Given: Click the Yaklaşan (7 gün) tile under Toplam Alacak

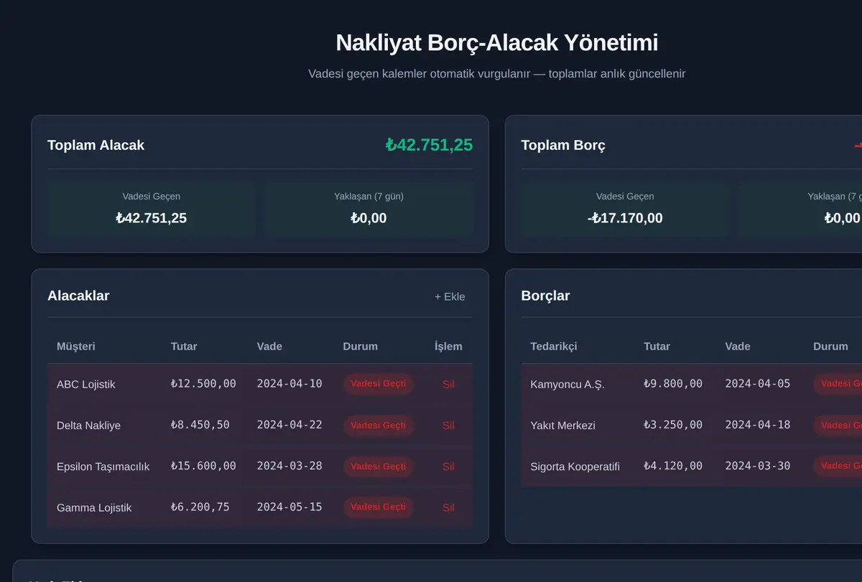Looking at the screenshot, I should [x=369, y=209].
